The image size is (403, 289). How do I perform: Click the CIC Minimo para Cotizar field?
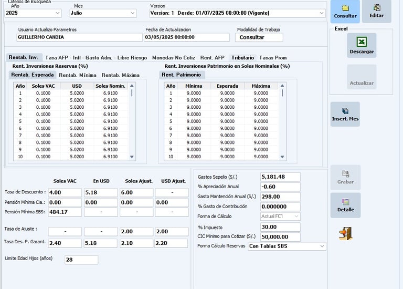[280, 237]
